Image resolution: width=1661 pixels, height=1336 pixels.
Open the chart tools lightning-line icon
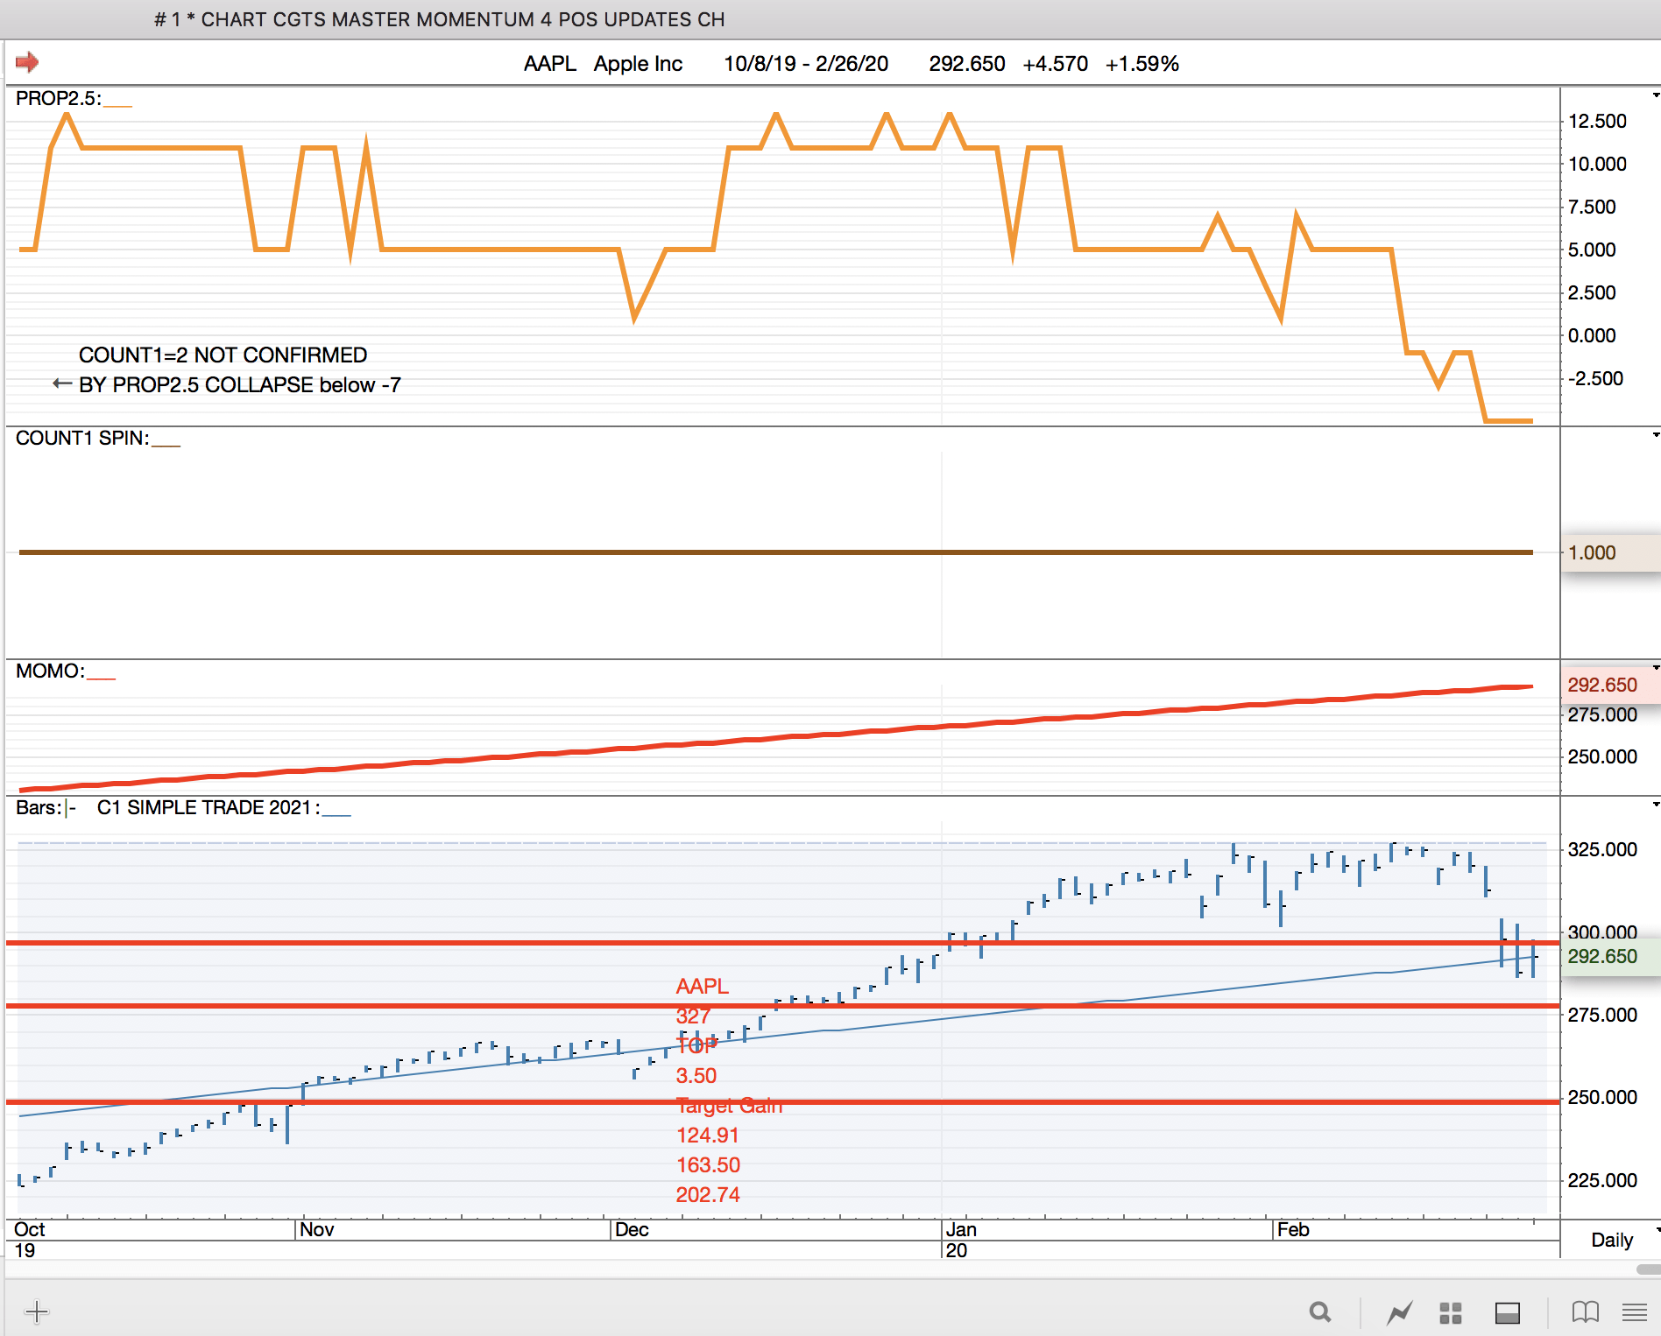(1399, 1312)
